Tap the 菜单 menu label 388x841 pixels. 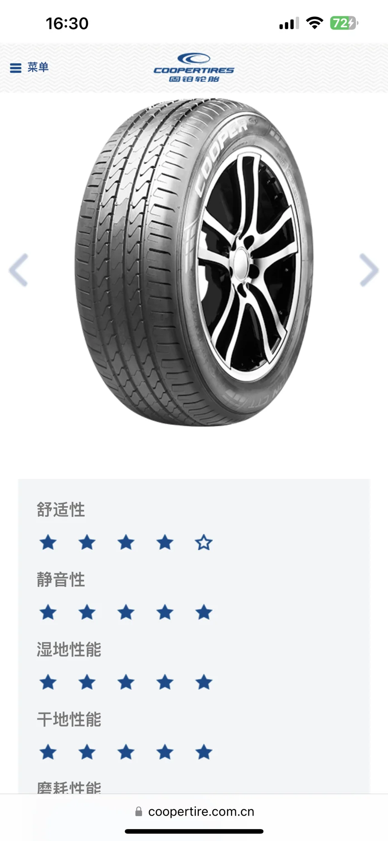pos(38,67)
